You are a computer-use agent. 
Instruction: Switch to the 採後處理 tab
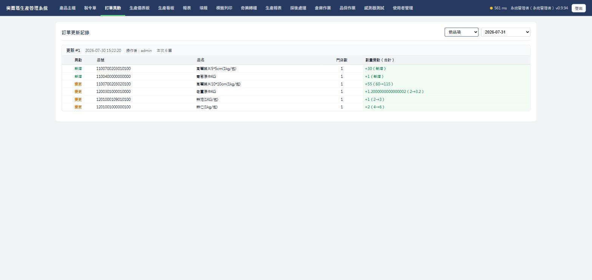pyautogui.click(x=298, y=8)
